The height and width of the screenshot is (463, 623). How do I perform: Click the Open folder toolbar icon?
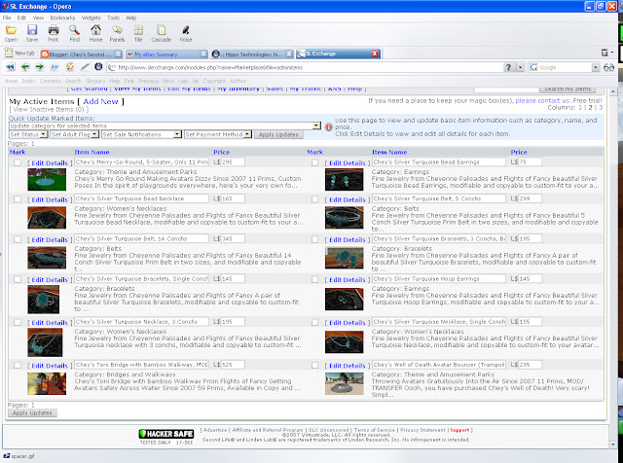click(x=11, y=30)
